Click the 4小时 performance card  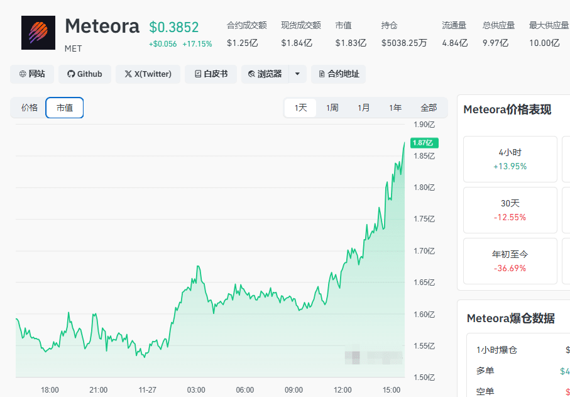510,159
